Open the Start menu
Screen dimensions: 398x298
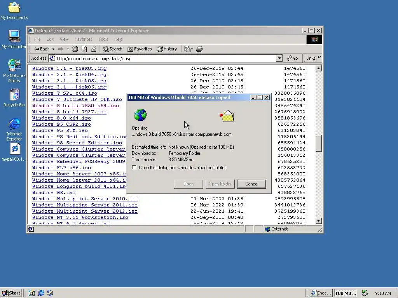tap(11, 293)
